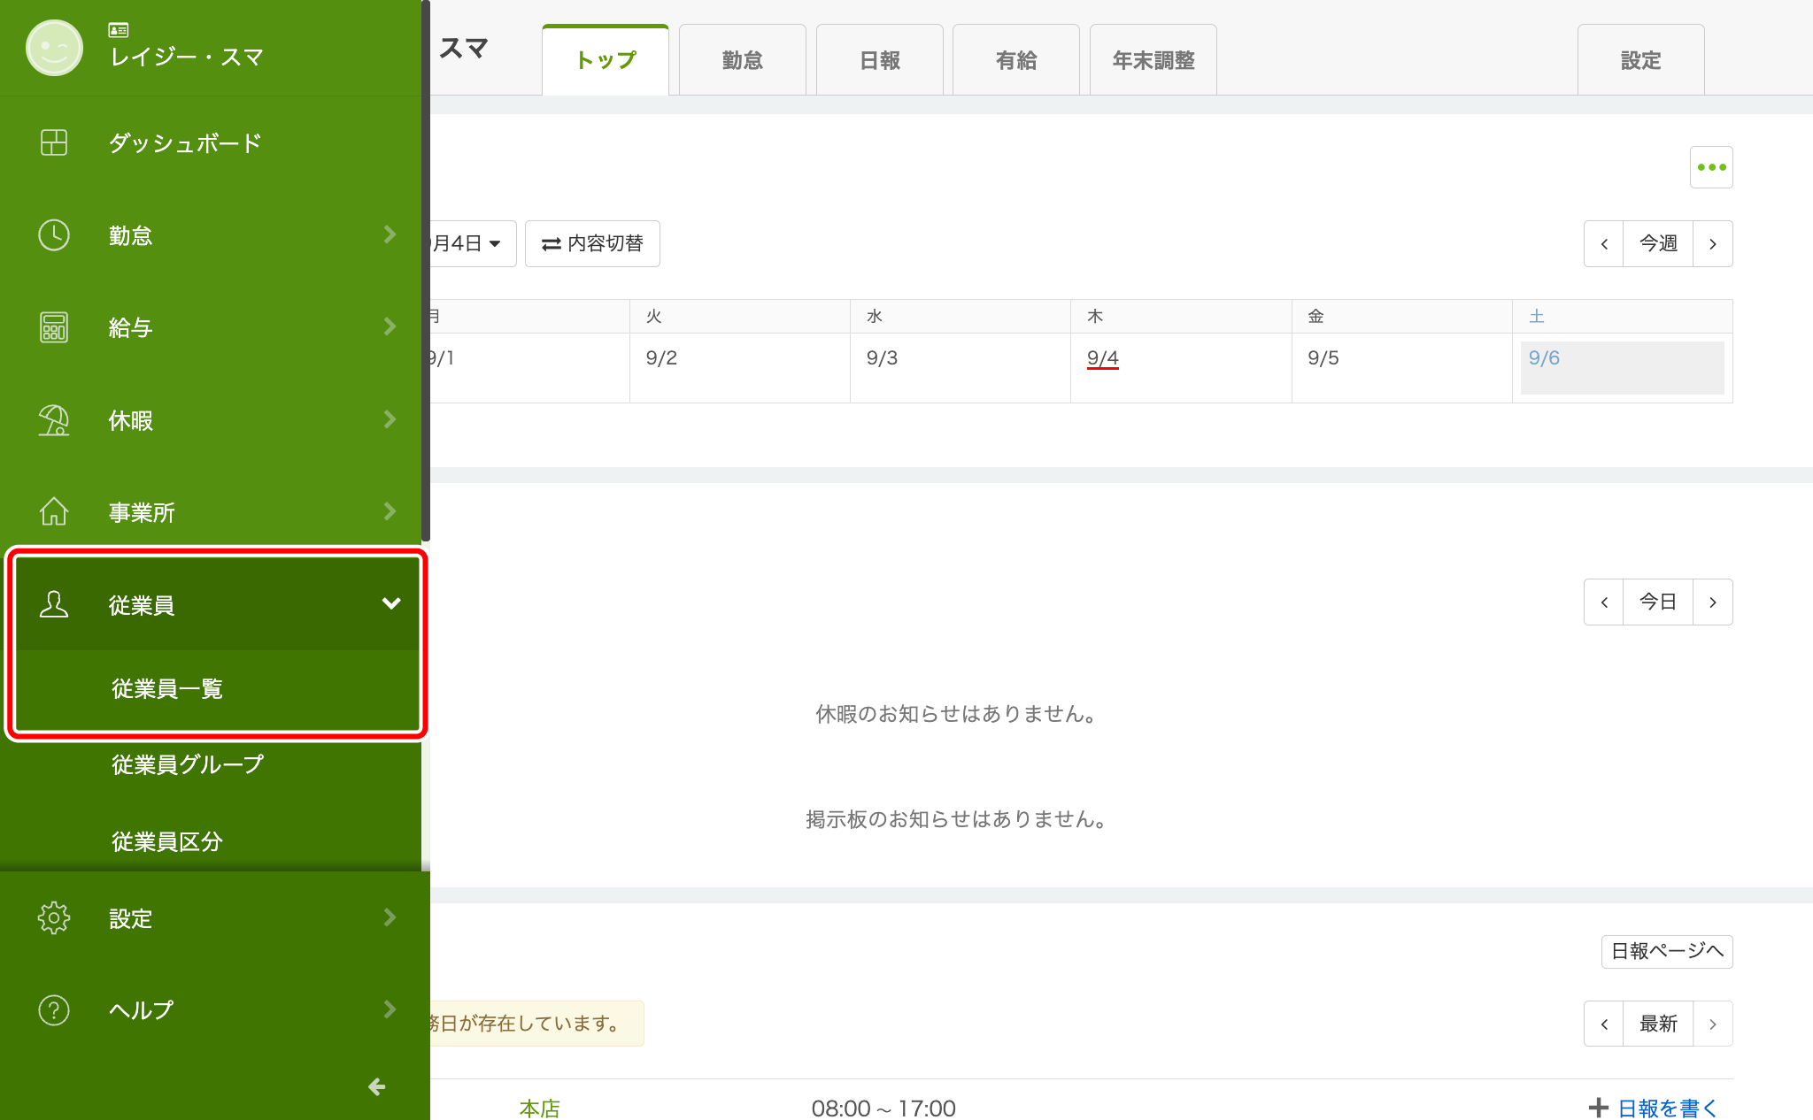Click the house icon for 事業所
Image resolution: width=1813 pixels, height=1120 pixels.
pos(54,511)
